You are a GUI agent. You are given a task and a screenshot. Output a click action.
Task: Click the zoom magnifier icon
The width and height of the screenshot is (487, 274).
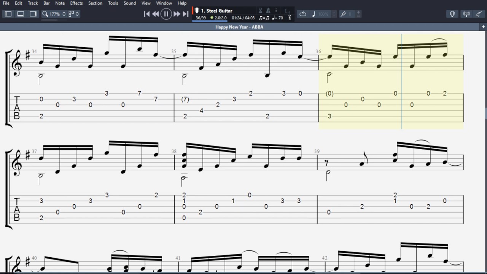tap(45, 14)
